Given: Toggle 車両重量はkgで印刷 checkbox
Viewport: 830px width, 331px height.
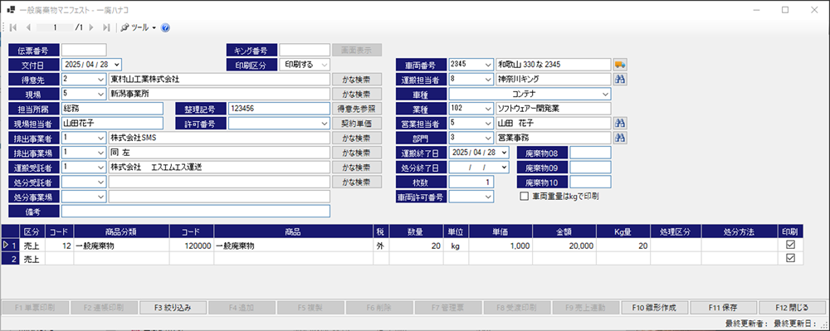Looking at the screenshot, I should pyautogui.click(x=525, y=196).
